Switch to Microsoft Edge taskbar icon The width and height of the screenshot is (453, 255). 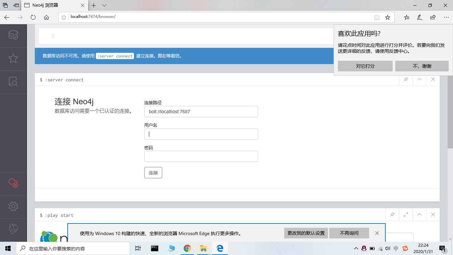point(220,248)
